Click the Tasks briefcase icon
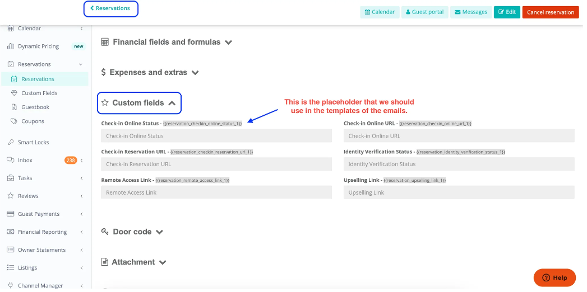 pyautogui.click(x=11, y=178)
